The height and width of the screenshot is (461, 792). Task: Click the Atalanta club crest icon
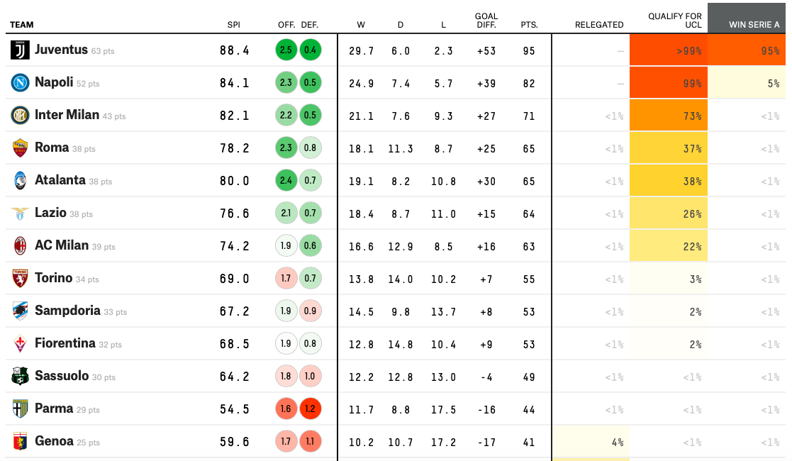pos(20,181)
